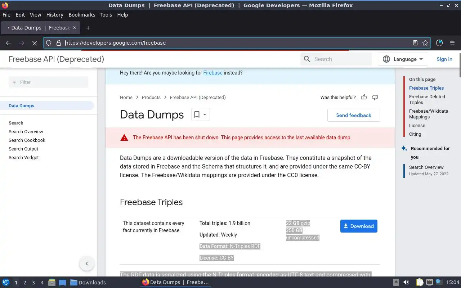Image resolution: width=461 pixels, height=288 pixels.
Task: Open the volume control in tray
Action: [x=406, y=282]
